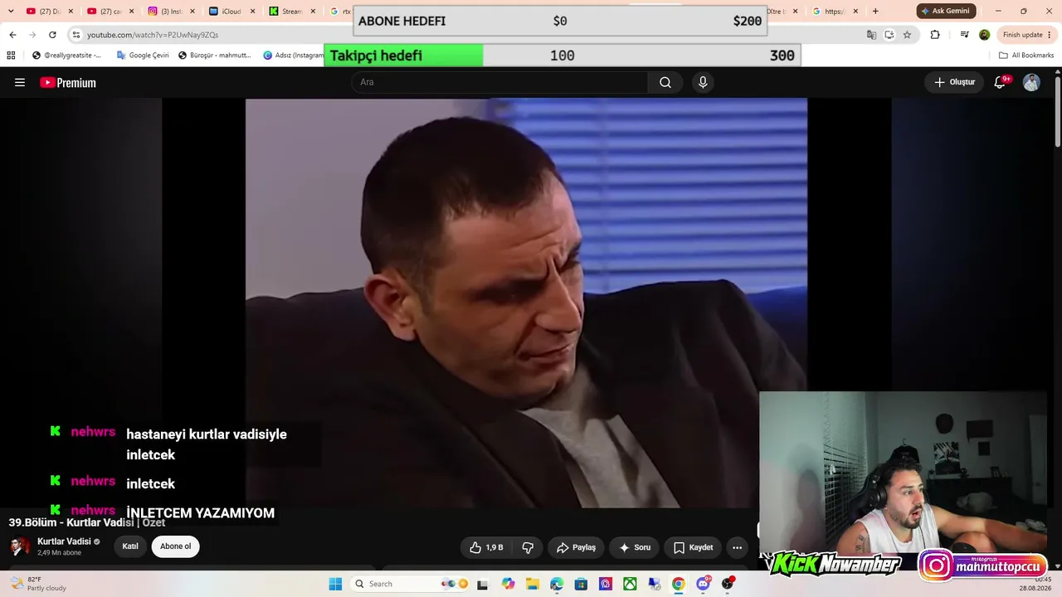
Task: Open the YouTube guide hamburger menu
Action: pyautogui.click(x=20, y=82)
